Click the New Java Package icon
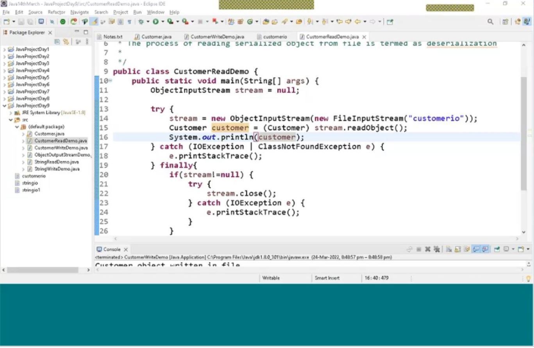This screenshot has height=348, width=534. [241, 22]
